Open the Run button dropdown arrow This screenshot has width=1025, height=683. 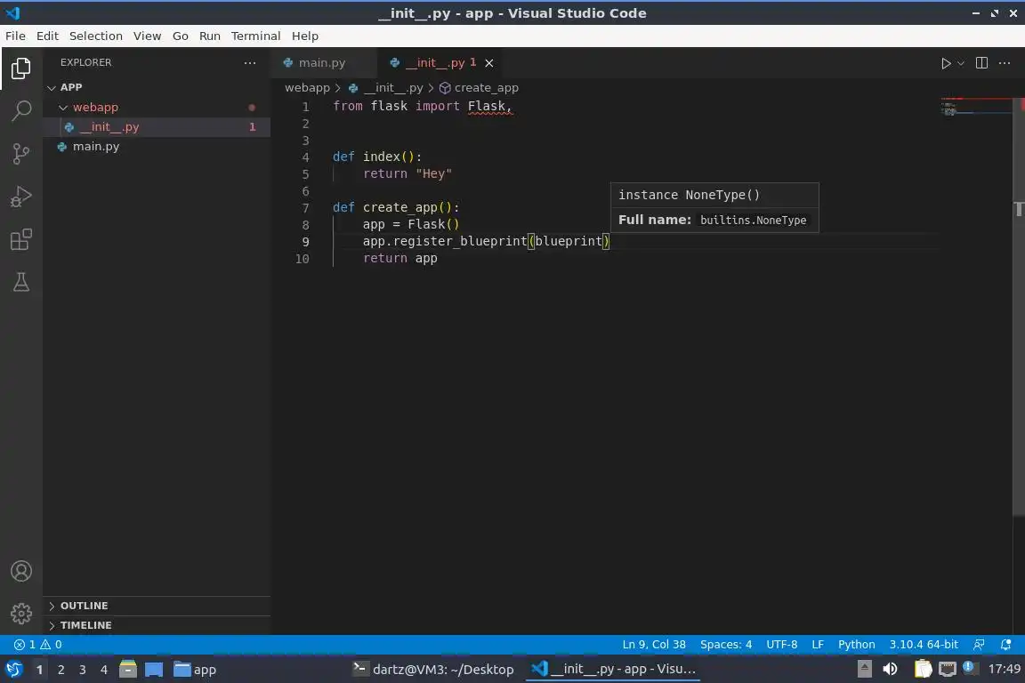960,63
